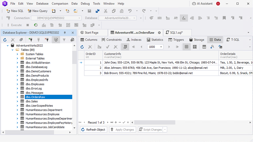Switch to grid view layout
The image size is (253, 142).
pos(186,47)
